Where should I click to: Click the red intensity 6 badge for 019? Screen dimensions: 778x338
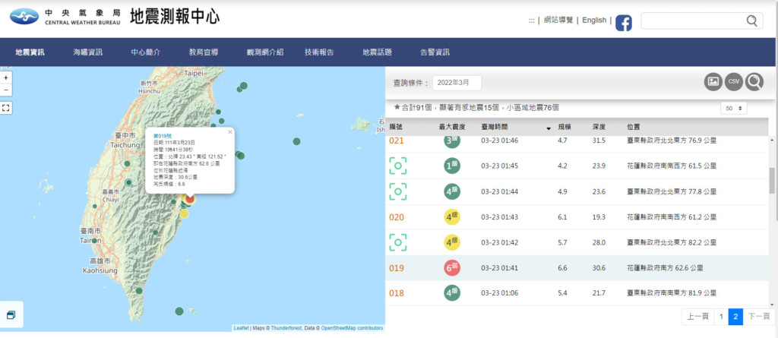(x=452, y=268)
